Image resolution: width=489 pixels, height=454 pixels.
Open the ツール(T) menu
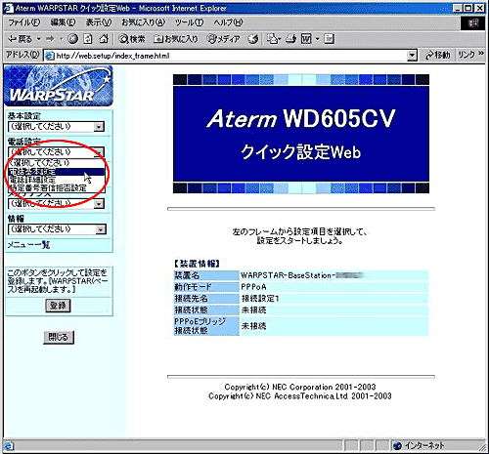coord(189,22)
